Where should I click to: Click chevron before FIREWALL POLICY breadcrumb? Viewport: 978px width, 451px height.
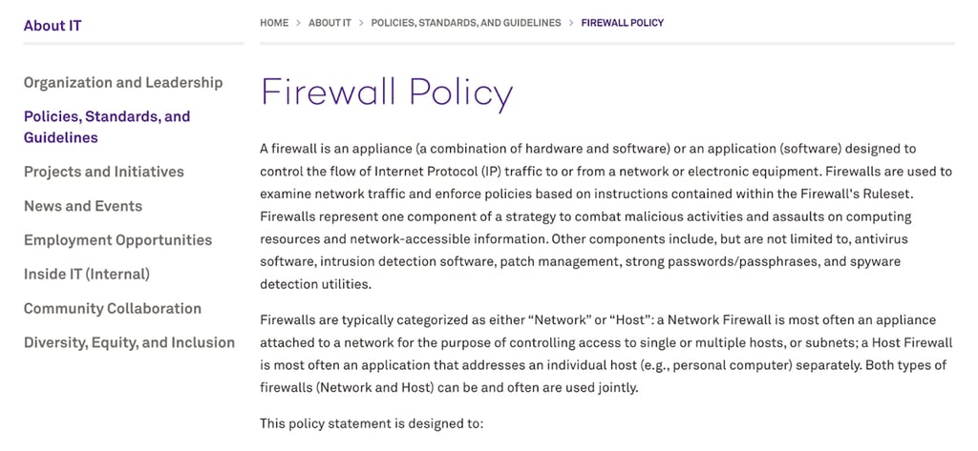coord(571,23)
